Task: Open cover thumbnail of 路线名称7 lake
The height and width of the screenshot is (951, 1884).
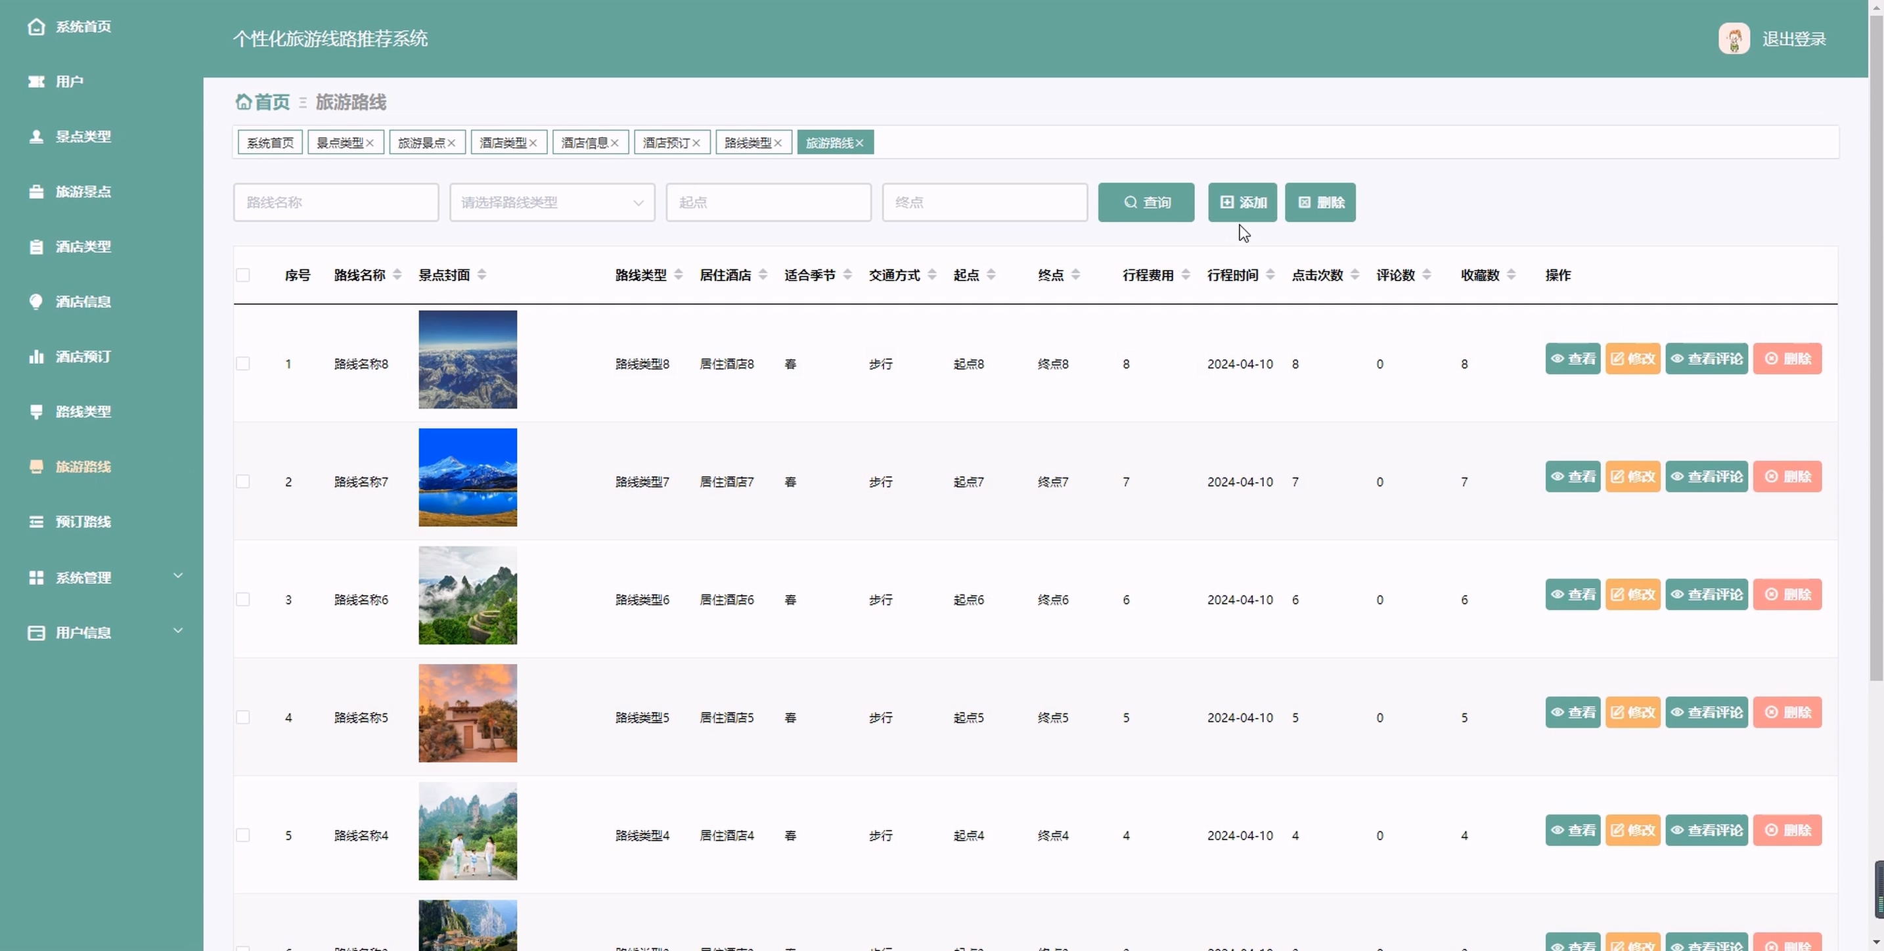Action: coord(467,477)
